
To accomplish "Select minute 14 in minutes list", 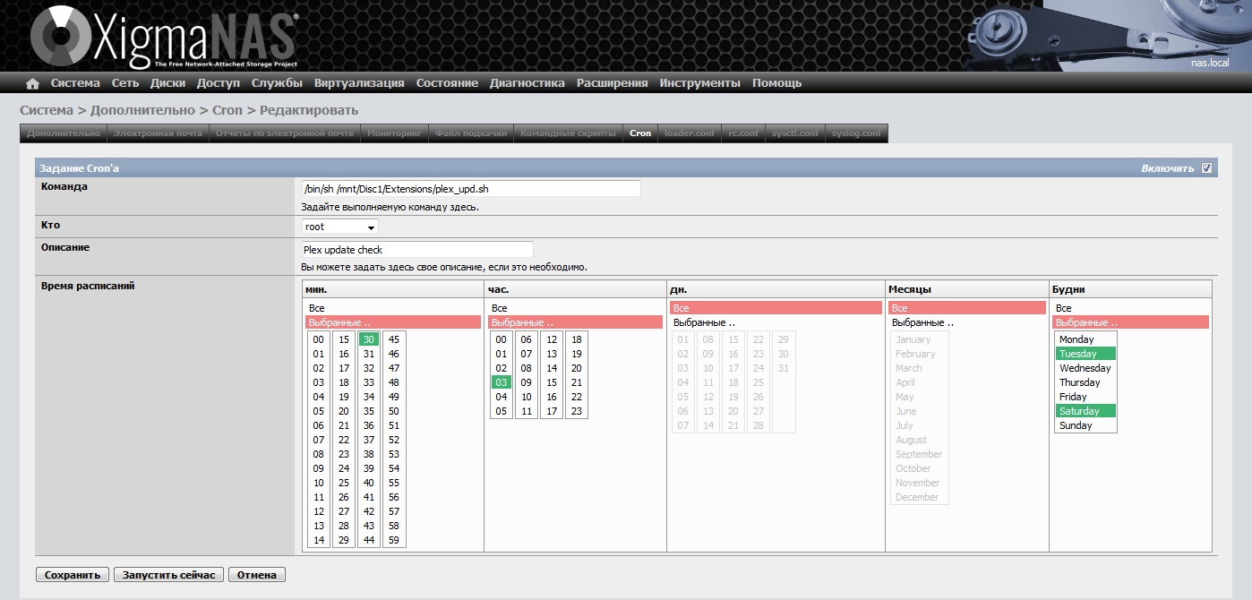I will pos(319,540).
